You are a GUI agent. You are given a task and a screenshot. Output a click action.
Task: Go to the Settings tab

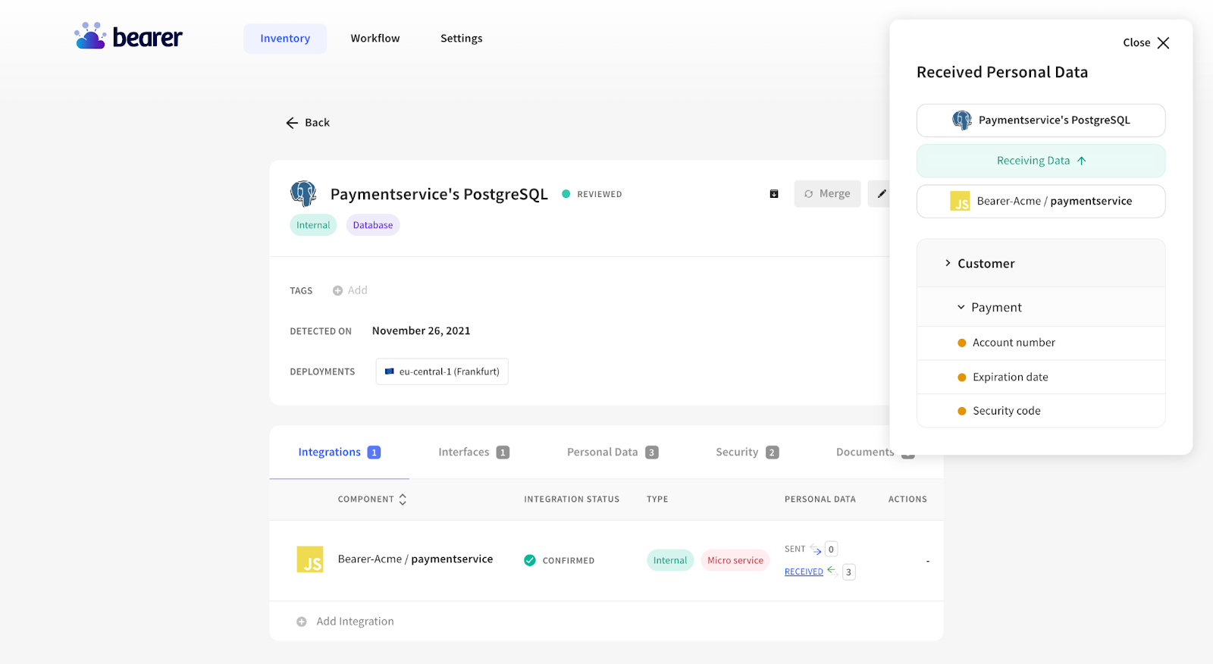point(461,39)
